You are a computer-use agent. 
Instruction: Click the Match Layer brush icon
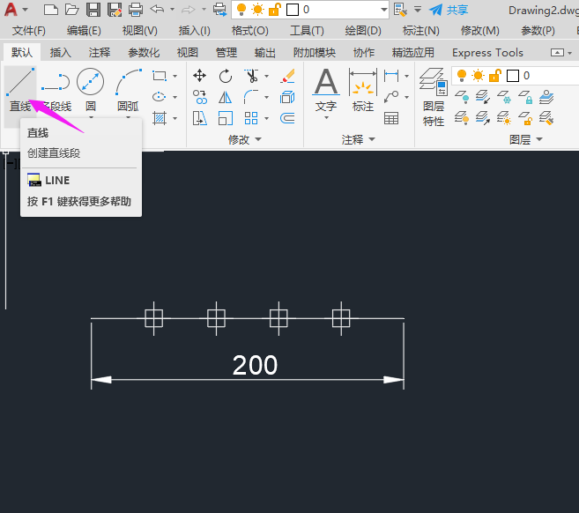(546, 119)
